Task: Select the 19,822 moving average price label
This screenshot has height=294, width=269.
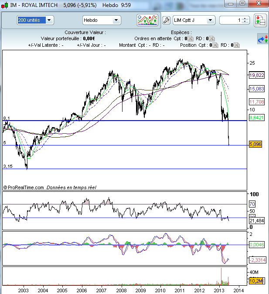Action: coord(257,75)
